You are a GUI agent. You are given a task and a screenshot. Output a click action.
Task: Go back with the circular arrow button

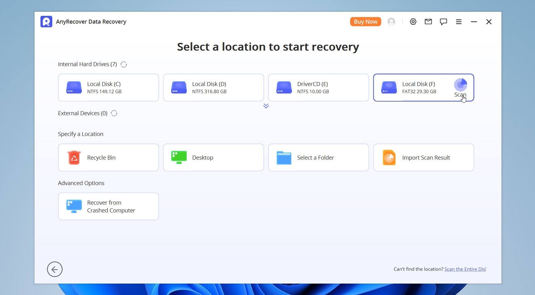point(55,269)
